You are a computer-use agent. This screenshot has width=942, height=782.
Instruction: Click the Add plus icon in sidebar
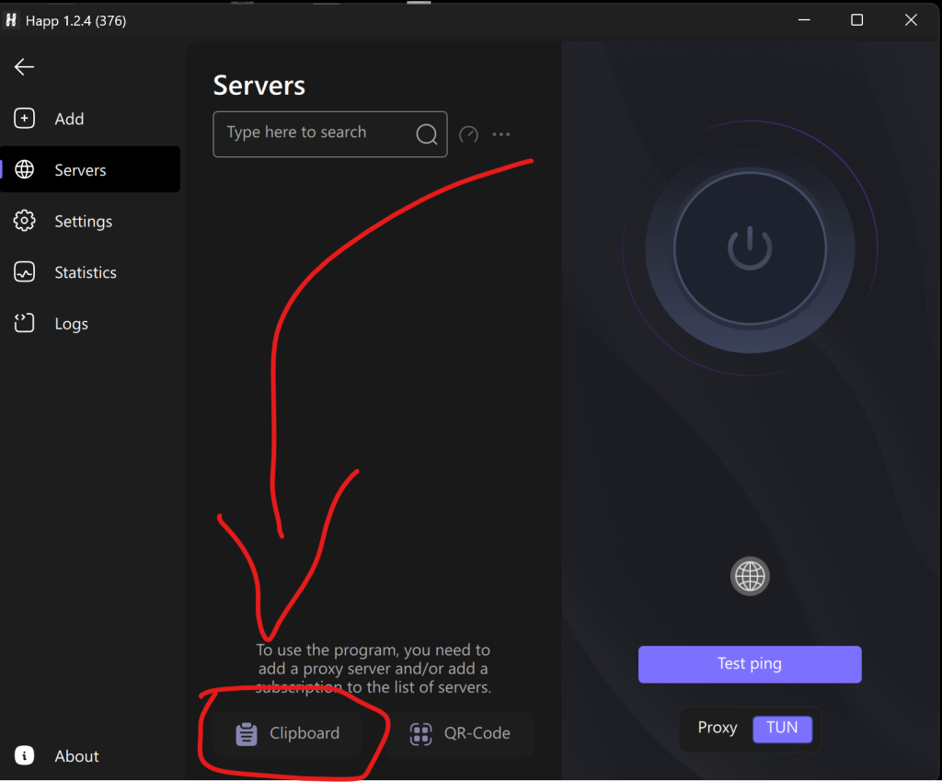[x=25, y=119]
